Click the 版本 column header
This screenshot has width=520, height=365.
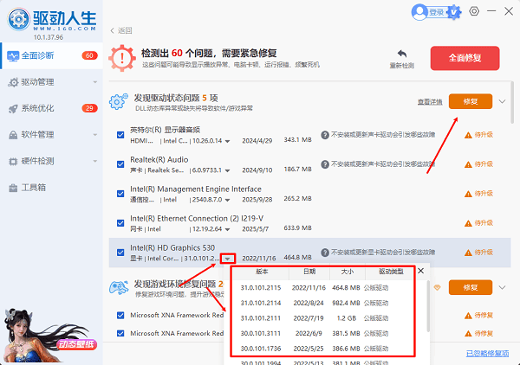point(262,272)
